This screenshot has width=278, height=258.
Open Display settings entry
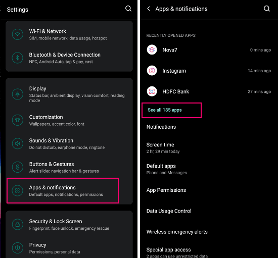click(x=69, y=94)
